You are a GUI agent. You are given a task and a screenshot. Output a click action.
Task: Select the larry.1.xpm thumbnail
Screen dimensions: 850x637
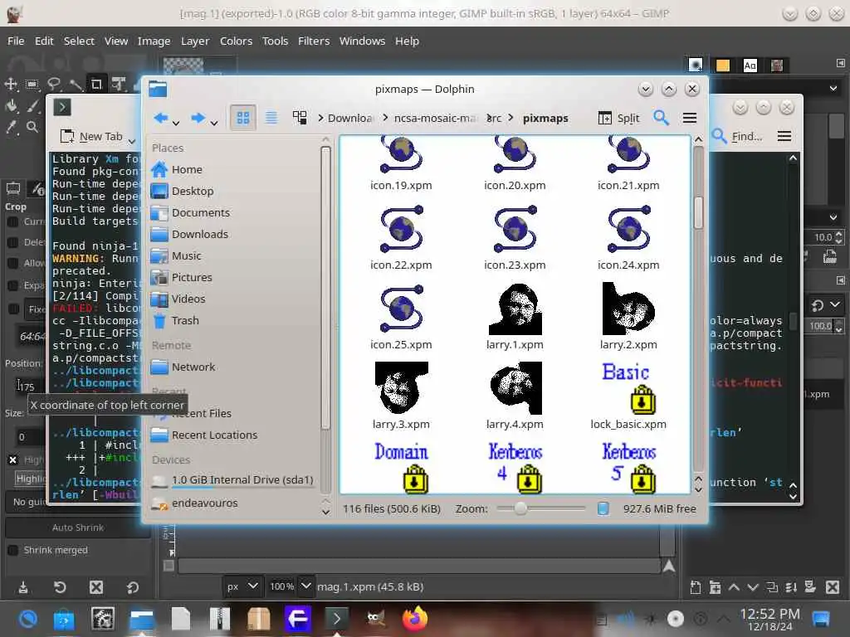tap(515, 309)
